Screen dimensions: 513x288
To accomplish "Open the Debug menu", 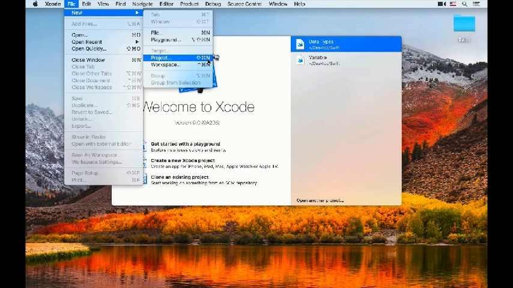I will point(213,4).
